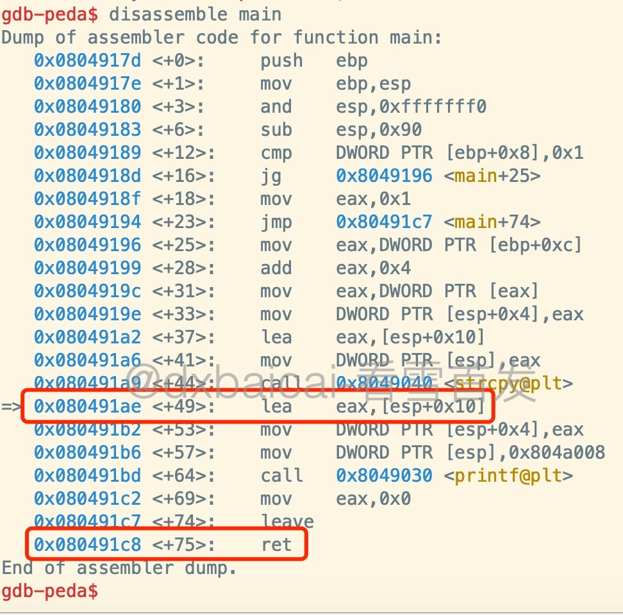Click address 0x080491b2 at offset <+53>
The height and width of the screenshot is (615, 623).
(x=87, y=429)
